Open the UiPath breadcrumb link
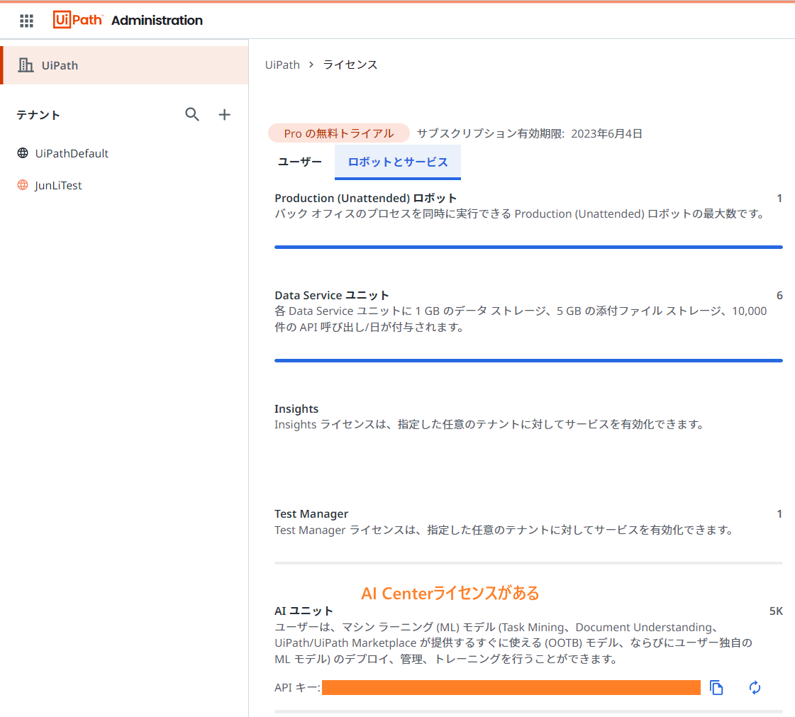This screenshot has height=717, width=795. [x=282, y=64]
